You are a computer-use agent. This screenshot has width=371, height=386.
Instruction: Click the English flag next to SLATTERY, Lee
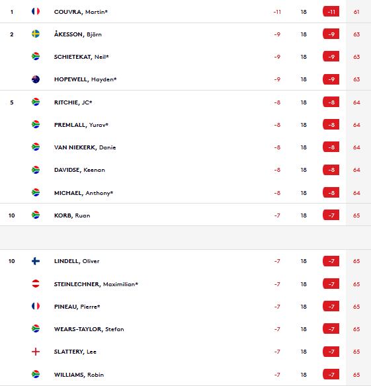click(36, 352)
